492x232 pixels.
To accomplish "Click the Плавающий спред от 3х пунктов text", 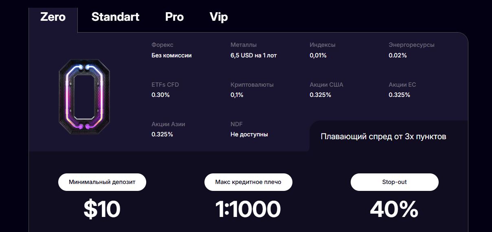I will (x=383, y=137).
